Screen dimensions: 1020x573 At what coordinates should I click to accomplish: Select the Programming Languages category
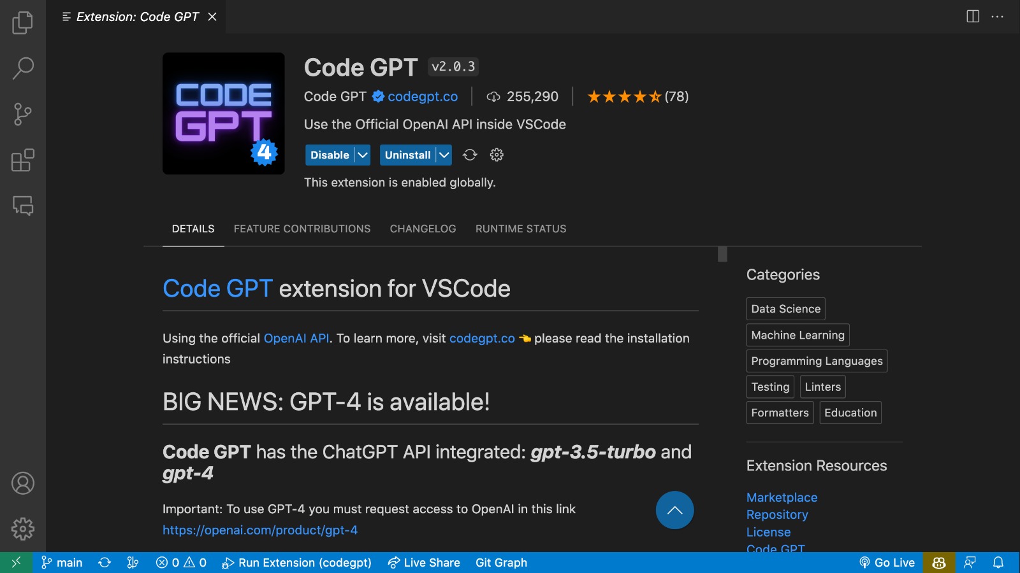tap(817, 361)
